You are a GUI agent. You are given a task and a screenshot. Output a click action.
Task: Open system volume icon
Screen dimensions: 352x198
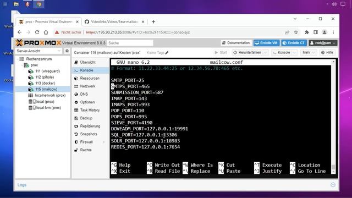click(x=334, y=4)
